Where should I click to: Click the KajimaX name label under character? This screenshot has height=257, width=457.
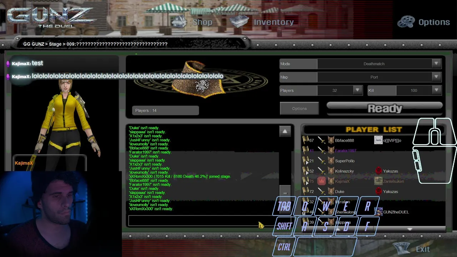tap(24, 163)
